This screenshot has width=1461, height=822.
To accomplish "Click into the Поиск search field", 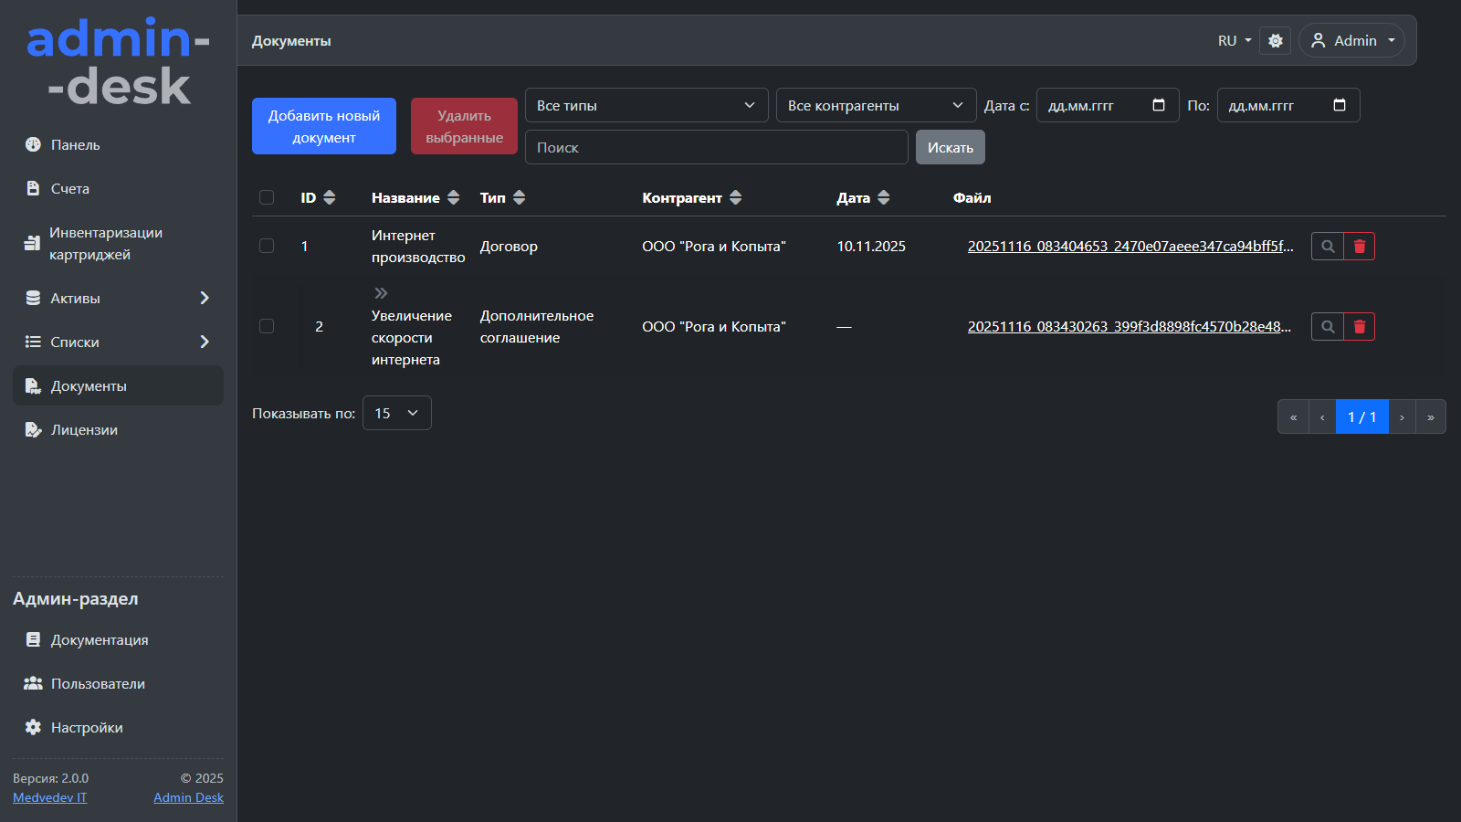I will click(716, 148).
